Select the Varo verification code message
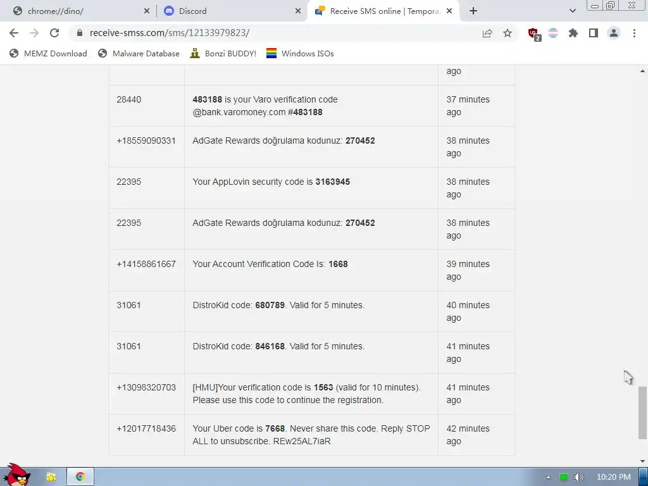Image resolution: width=648 pixels, height=486 pixels. [265, 106]
